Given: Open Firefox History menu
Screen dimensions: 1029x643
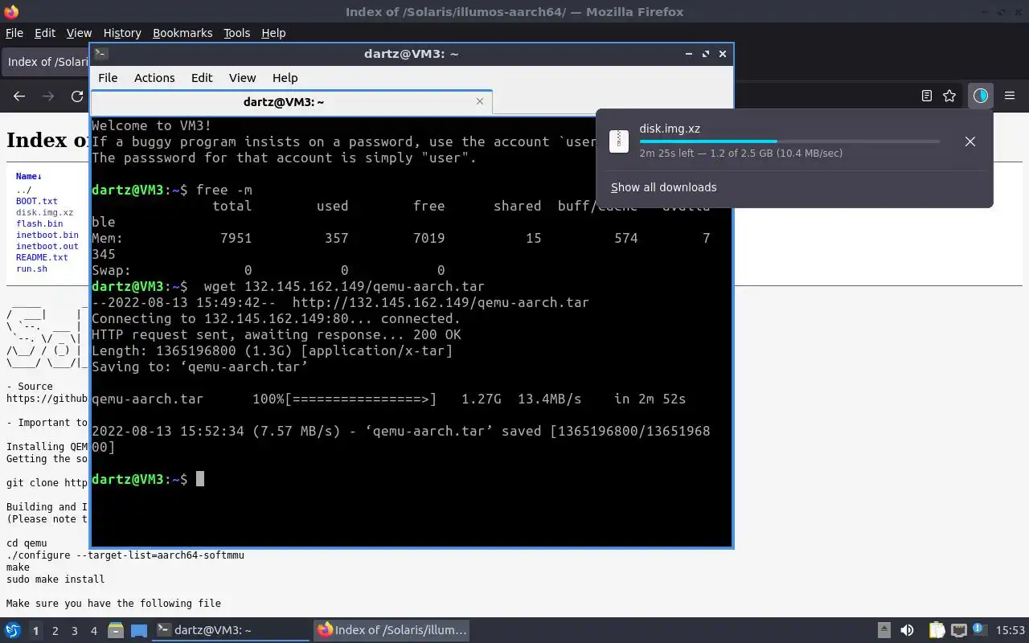Looking at the screenshot, I should point(122,33).
